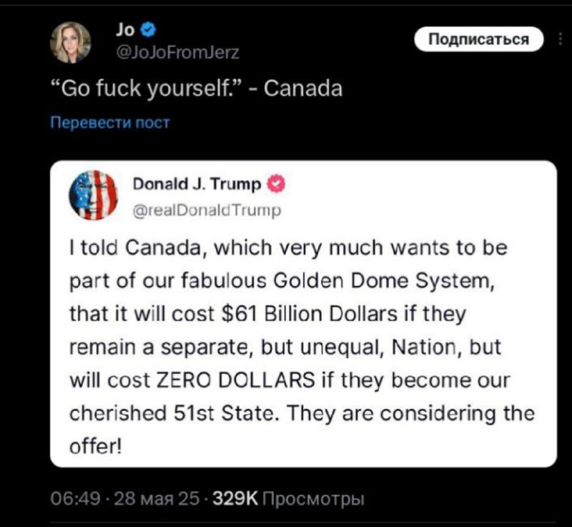The image size is (572, 527).
Task: Click the 28 мая 25 post date
Action: (157, 498)
